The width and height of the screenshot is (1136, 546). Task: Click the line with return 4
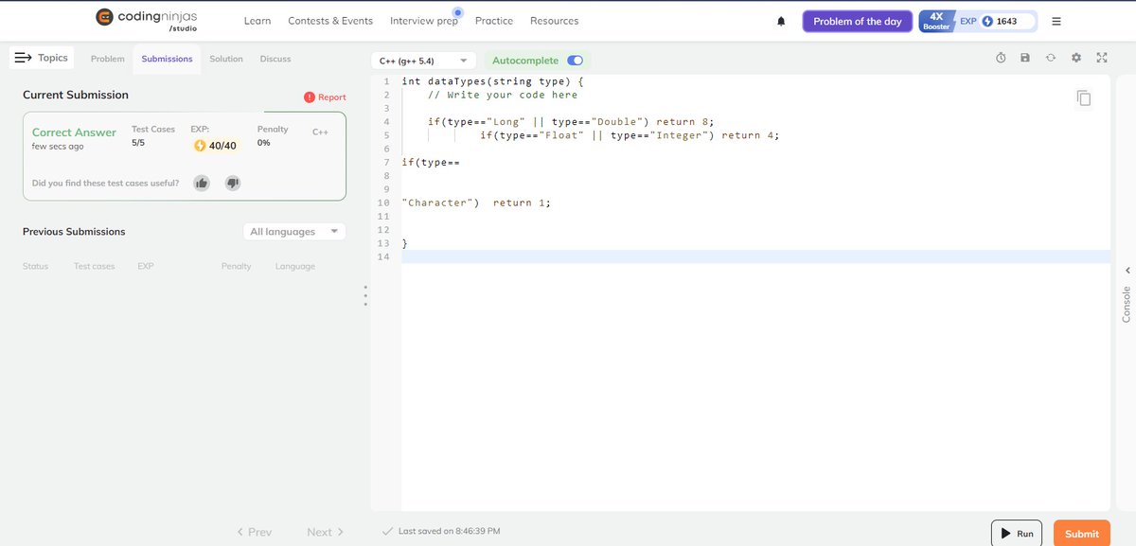(630, 135)
